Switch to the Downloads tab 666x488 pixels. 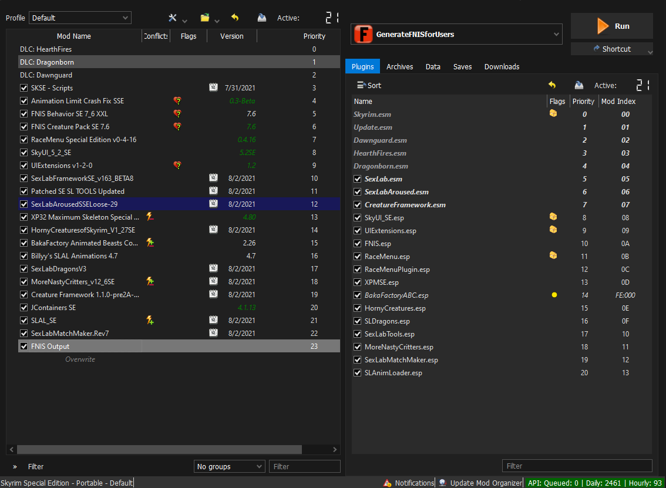[x=502, y=67]
